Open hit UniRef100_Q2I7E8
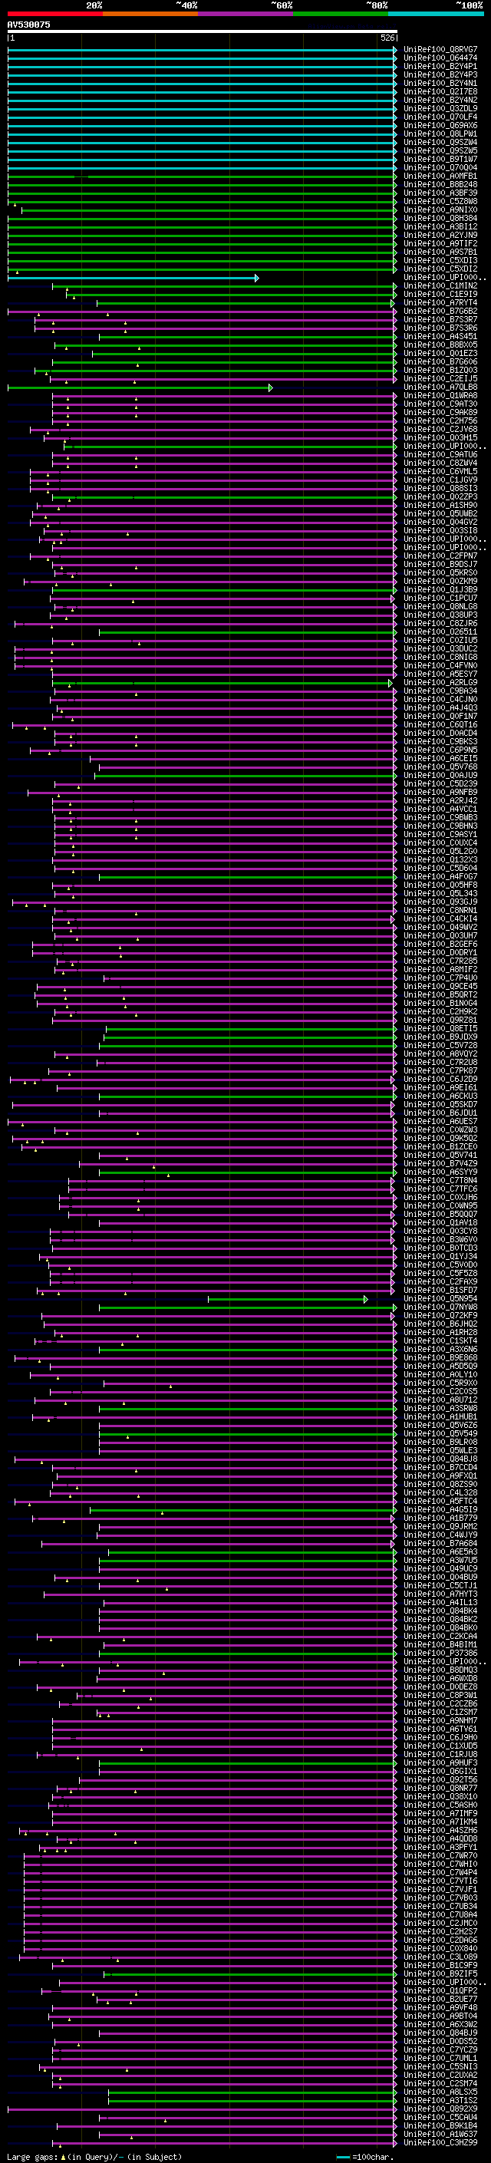491x2163 pixels. [x=440, y=91]
